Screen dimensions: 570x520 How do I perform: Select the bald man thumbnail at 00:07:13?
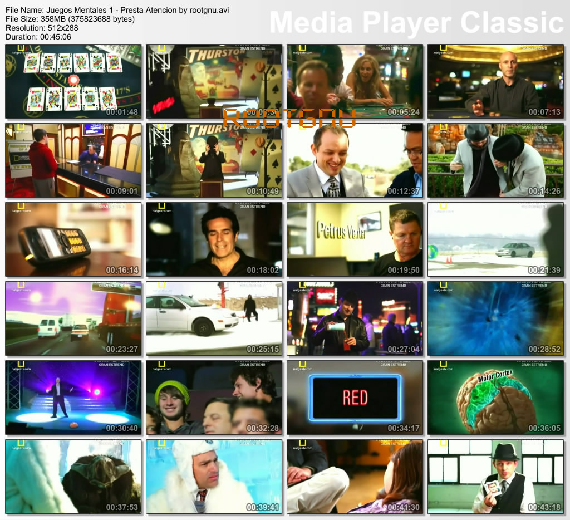click(x=495, y=81)
